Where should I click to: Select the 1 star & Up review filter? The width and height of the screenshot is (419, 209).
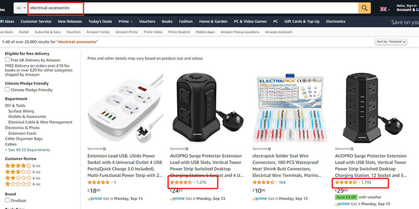point(23,184)
